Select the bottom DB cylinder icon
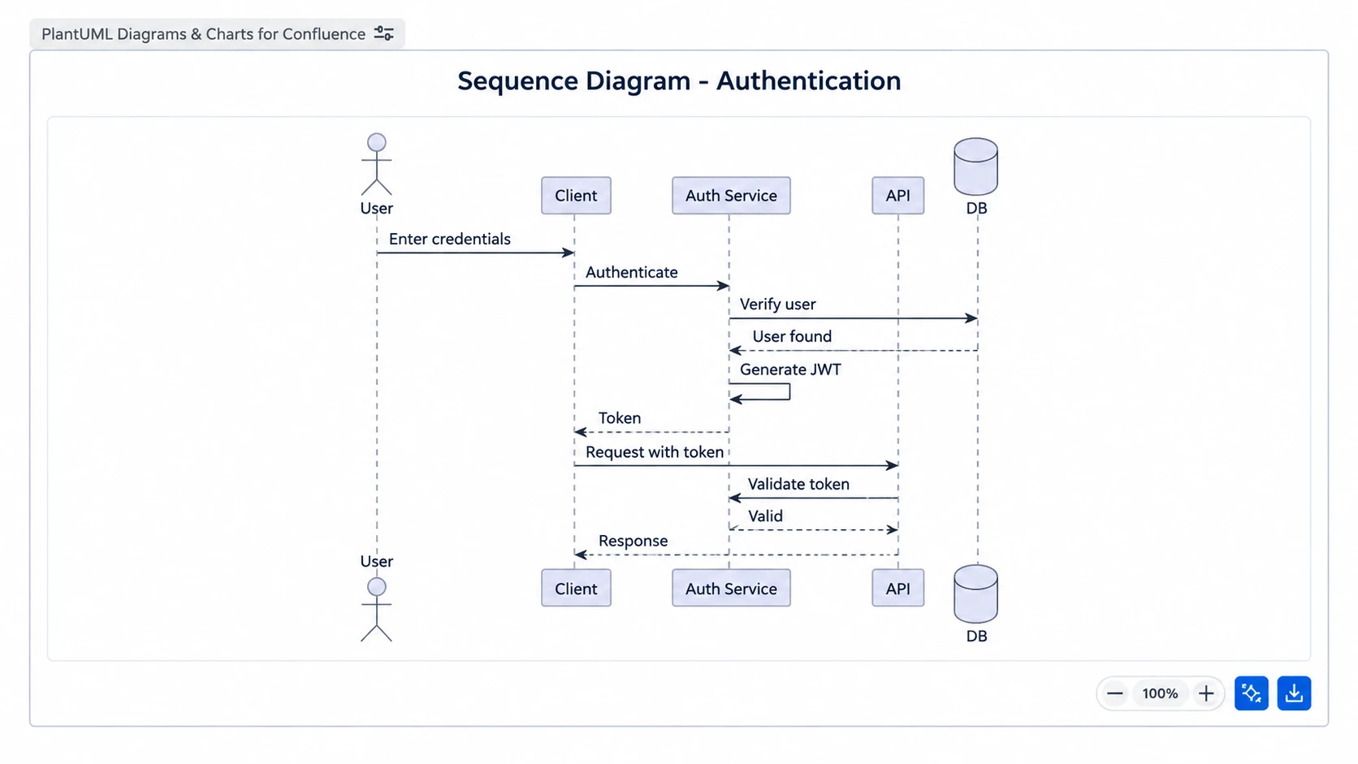Image resolution: width=1358 pixels, height=764 pixels. tap(975, 594)
